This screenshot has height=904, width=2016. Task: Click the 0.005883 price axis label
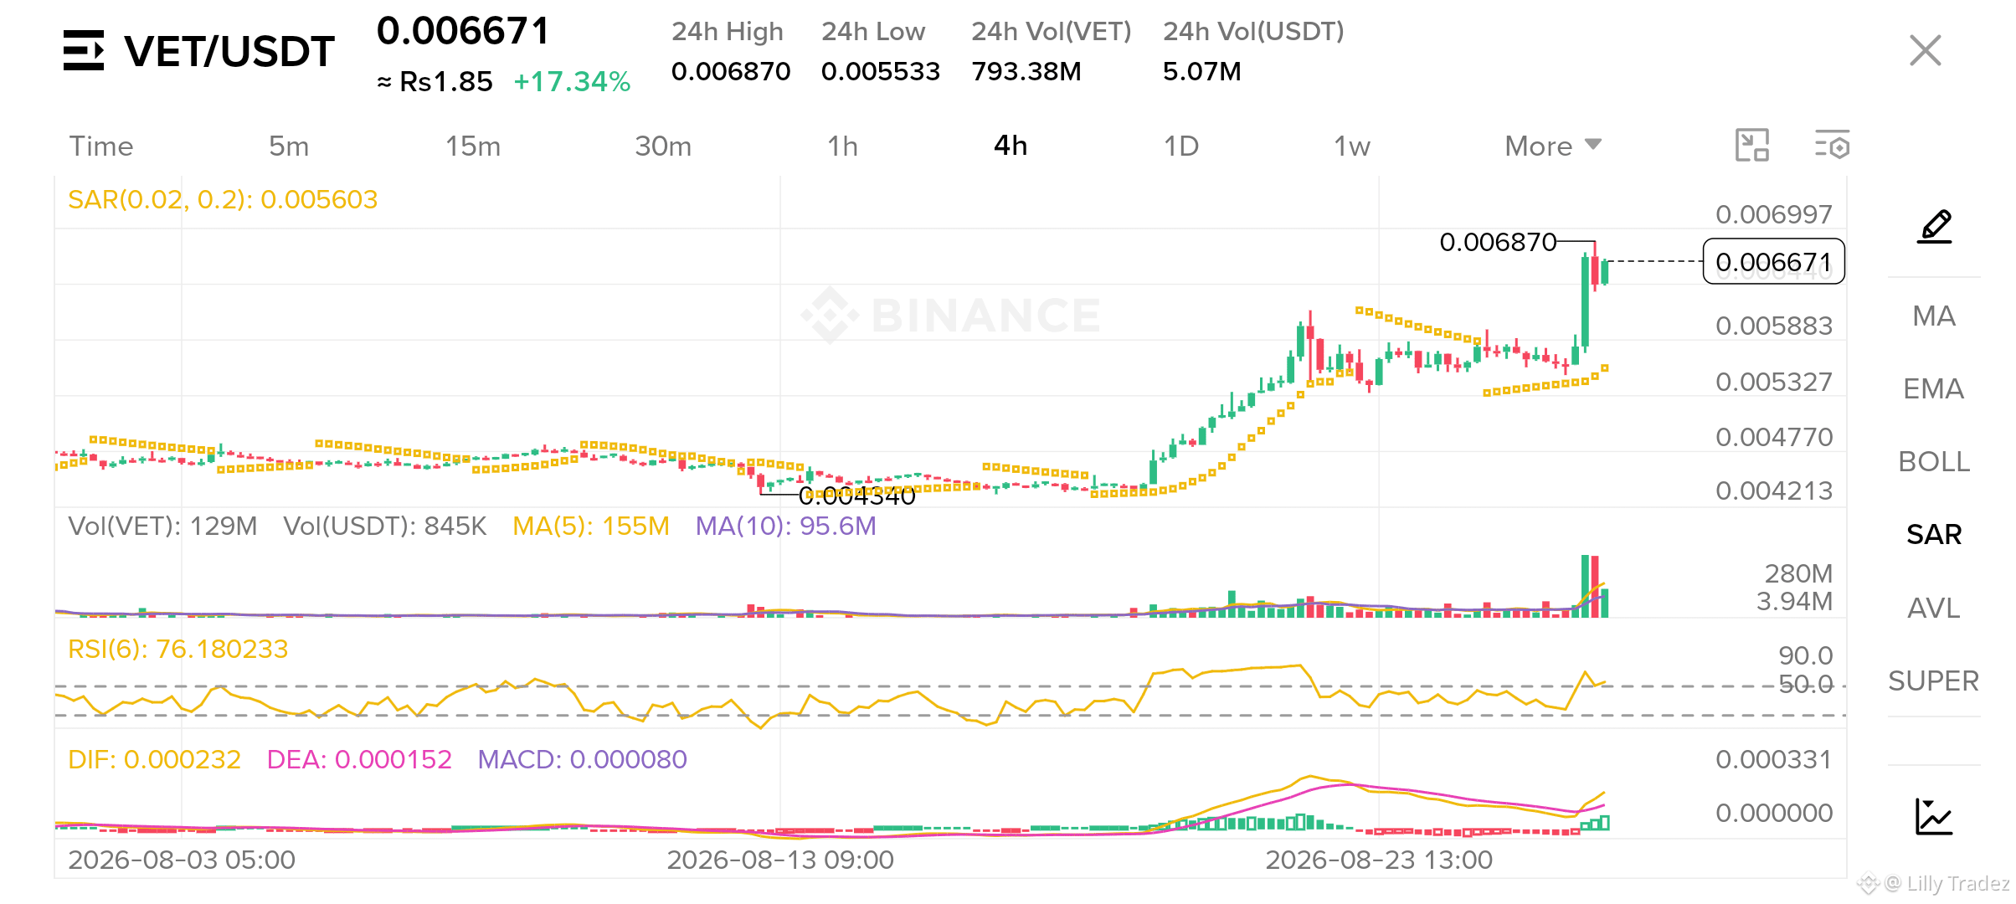pos(1774,326)
